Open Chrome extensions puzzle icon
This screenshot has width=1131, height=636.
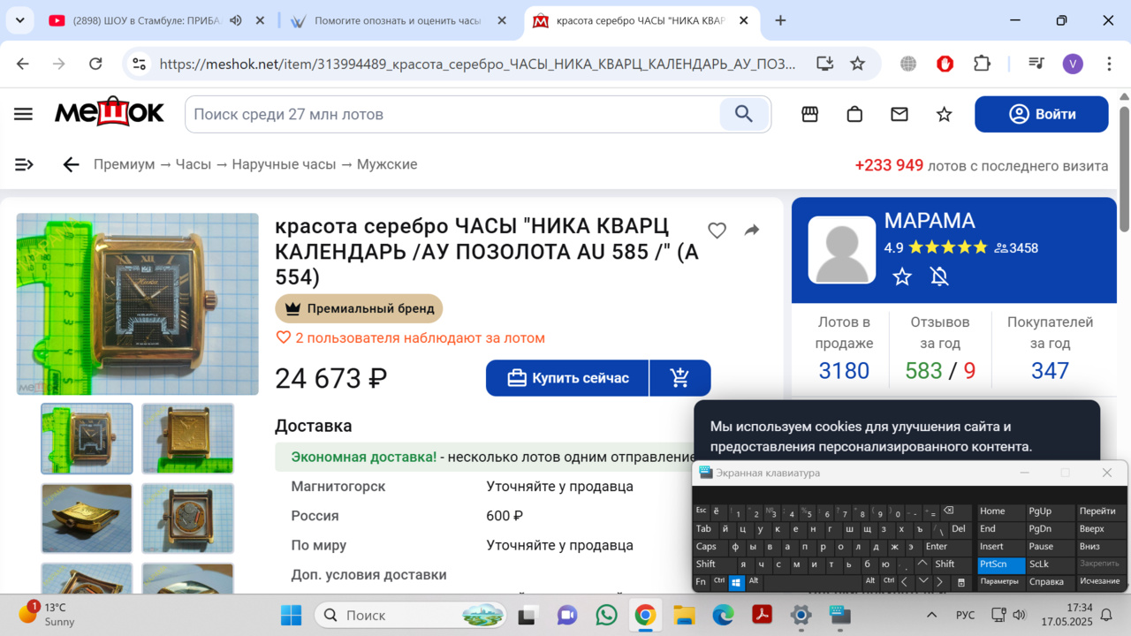[982, 64]
